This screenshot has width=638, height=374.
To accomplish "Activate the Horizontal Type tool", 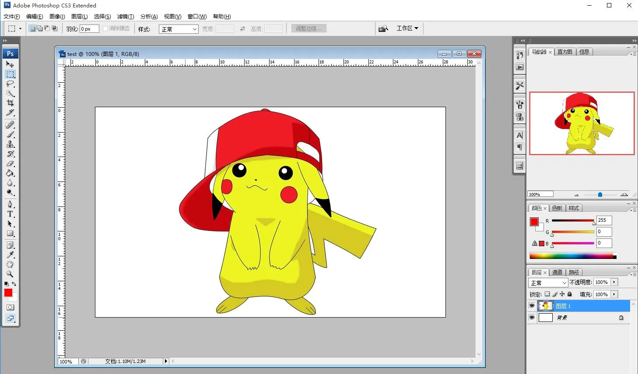I will [x=10, y=214].
